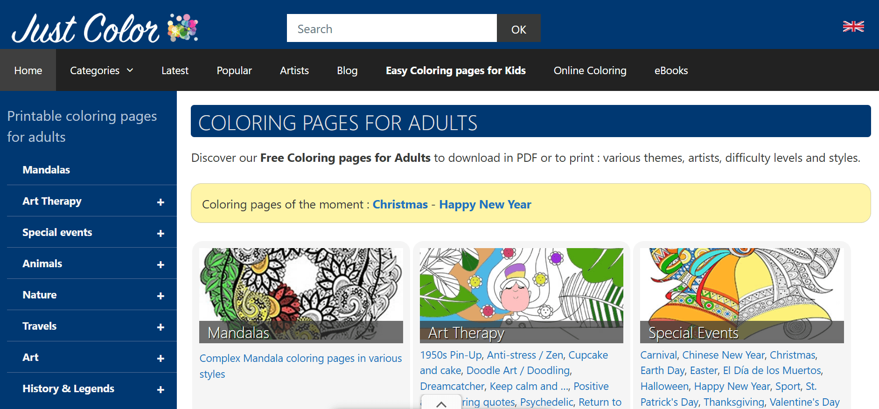Click the Mandalas sidebar link

pos(46,170)
